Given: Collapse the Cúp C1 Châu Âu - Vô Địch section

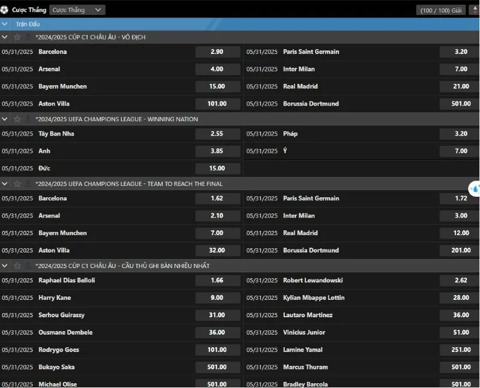Looking at the screenshot, I should pos(5,37).
